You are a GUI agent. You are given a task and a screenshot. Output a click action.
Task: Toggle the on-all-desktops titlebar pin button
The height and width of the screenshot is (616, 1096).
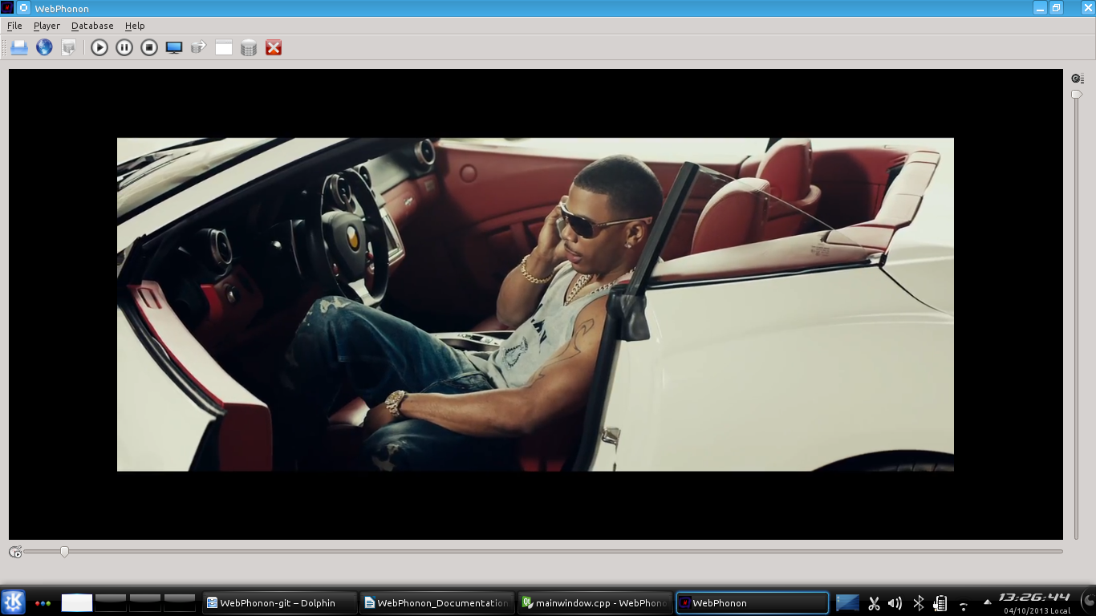click(24, 8)
